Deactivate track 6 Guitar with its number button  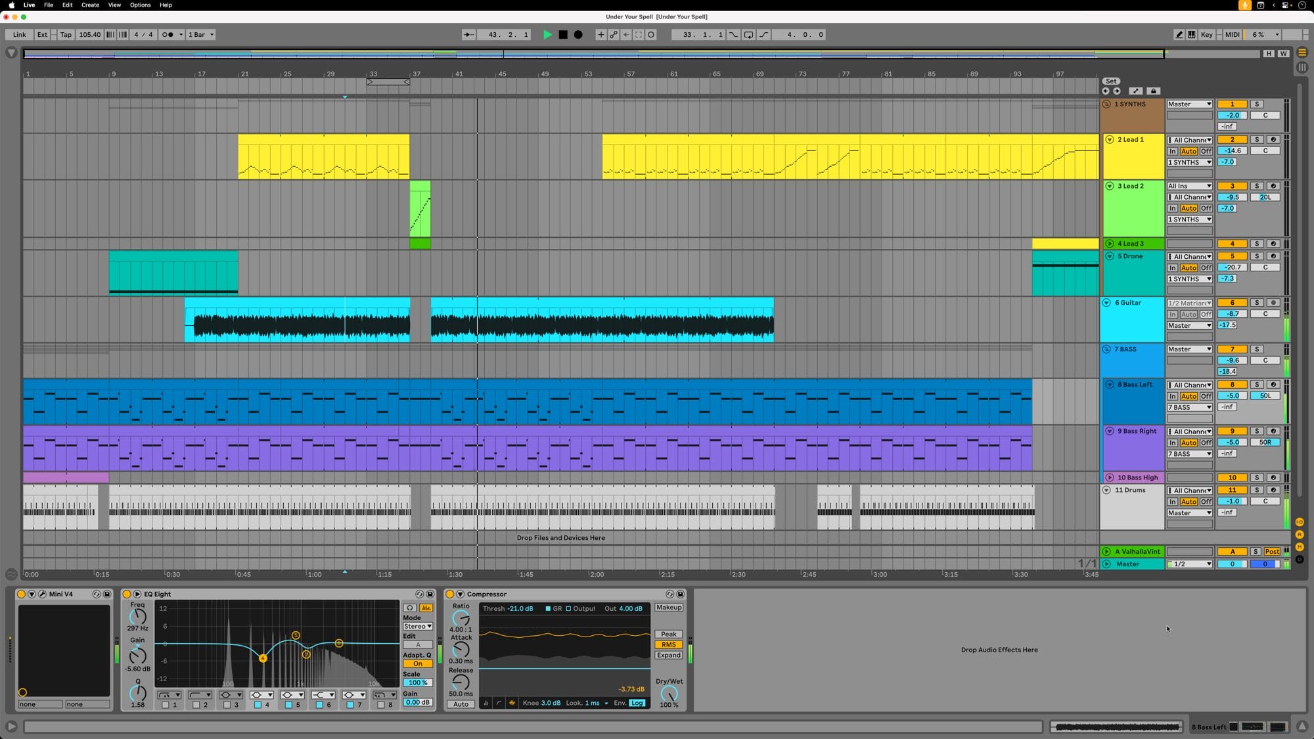pos(1232,303)
